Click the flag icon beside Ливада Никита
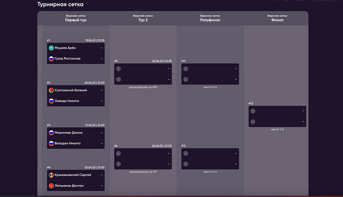Image resolution: width=343 pixels, height=197 pixels. pyautogui.click(x=51, y=101)
